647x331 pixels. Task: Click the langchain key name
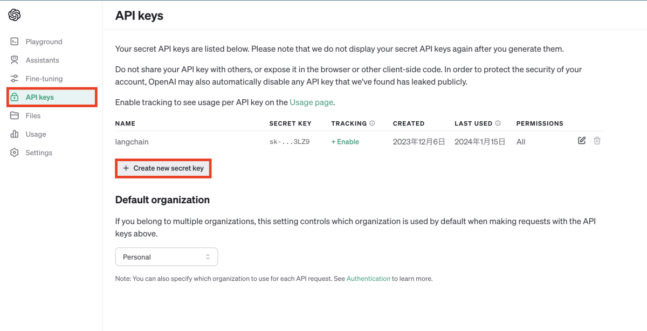tap(132, 142)
